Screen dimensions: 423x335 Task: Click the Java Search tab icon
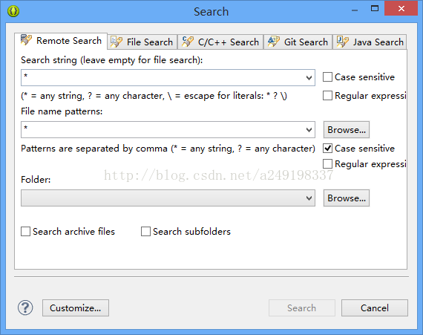point(343,42)
